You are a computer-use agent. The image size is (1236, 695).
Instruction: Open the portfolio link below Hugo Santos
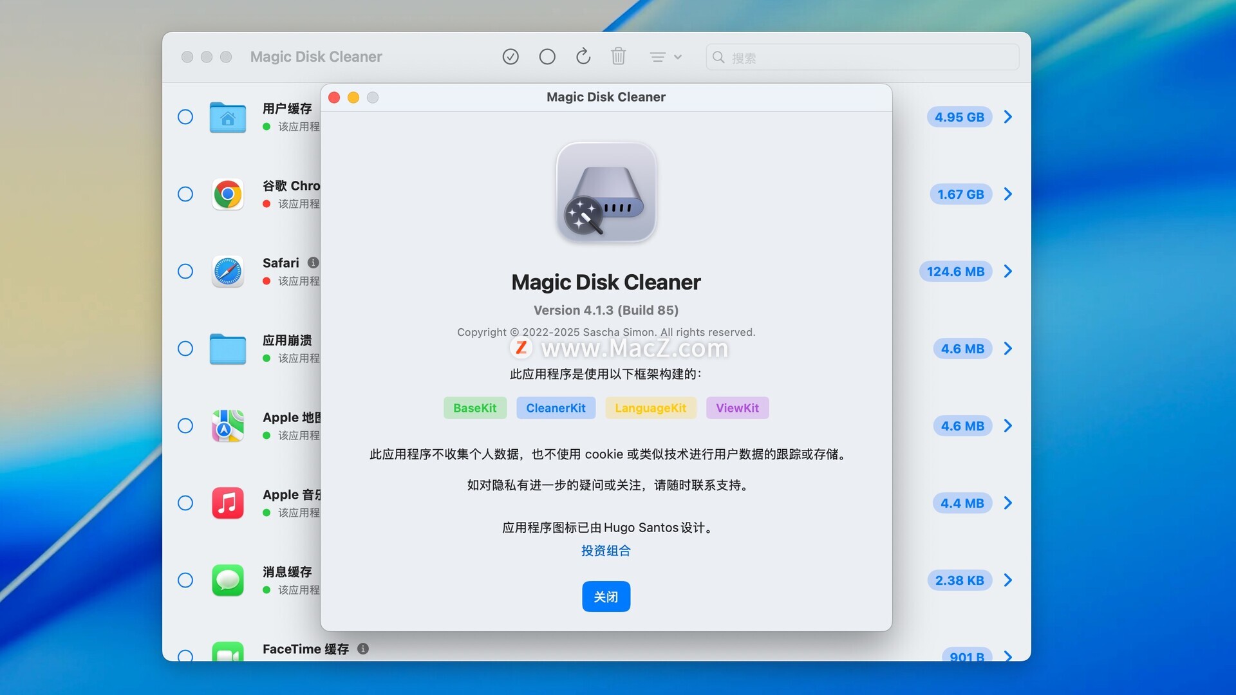606,551
